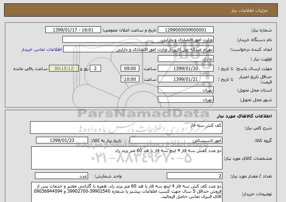This screenshot has width=286, height=202.
Task: Click the goods need date field 1399/01/23
Action: [x=62, y=140]
